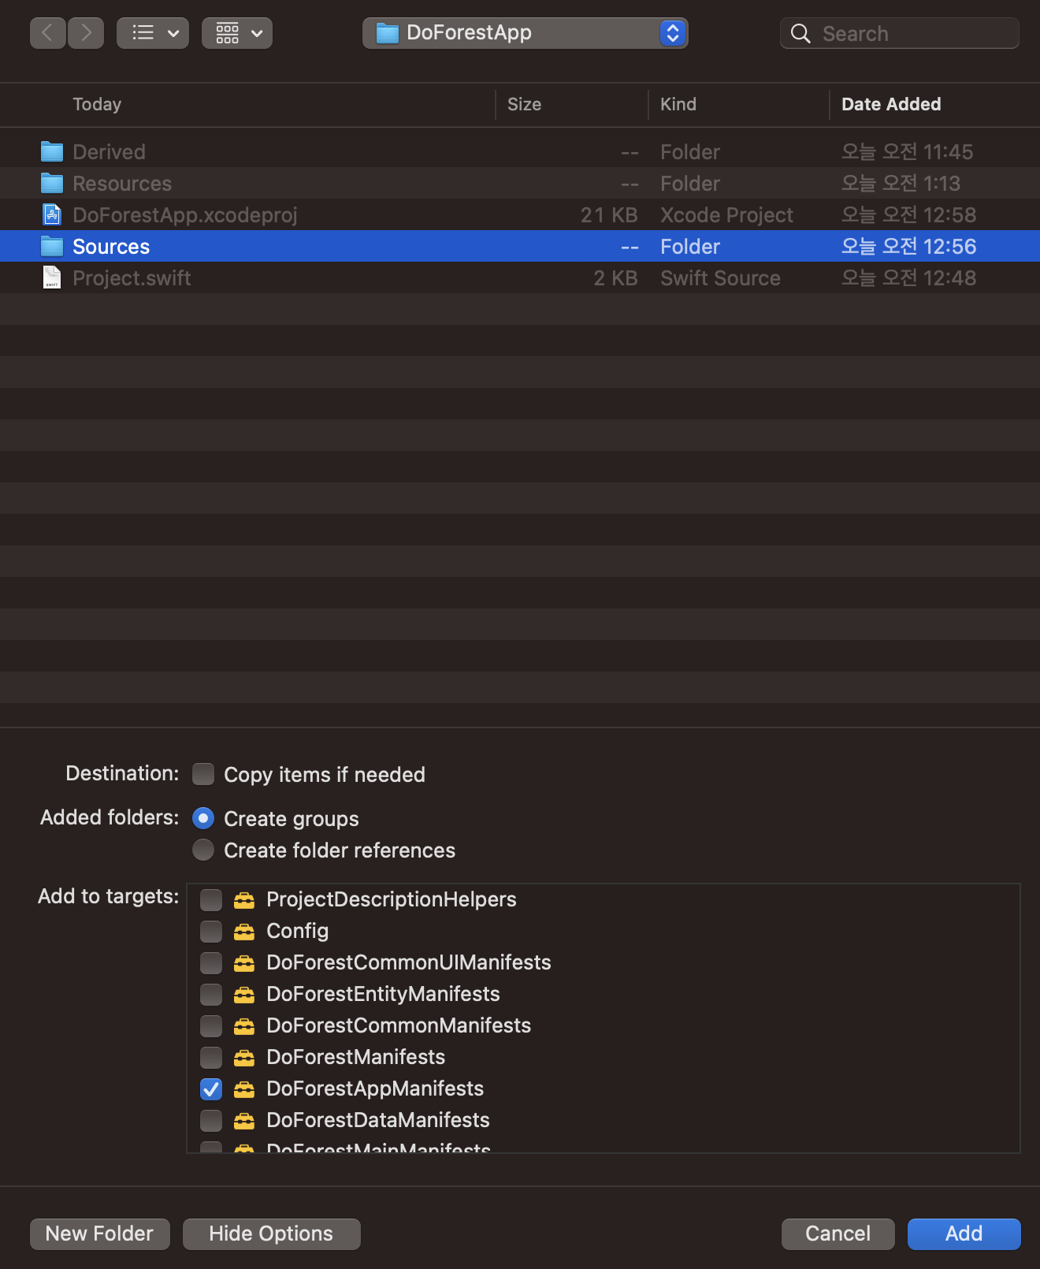This screenshot has height=1269, width=1040.
Task: Check the DoForestDataManifests target checkbox
Action: click(x=211, y=1120)
